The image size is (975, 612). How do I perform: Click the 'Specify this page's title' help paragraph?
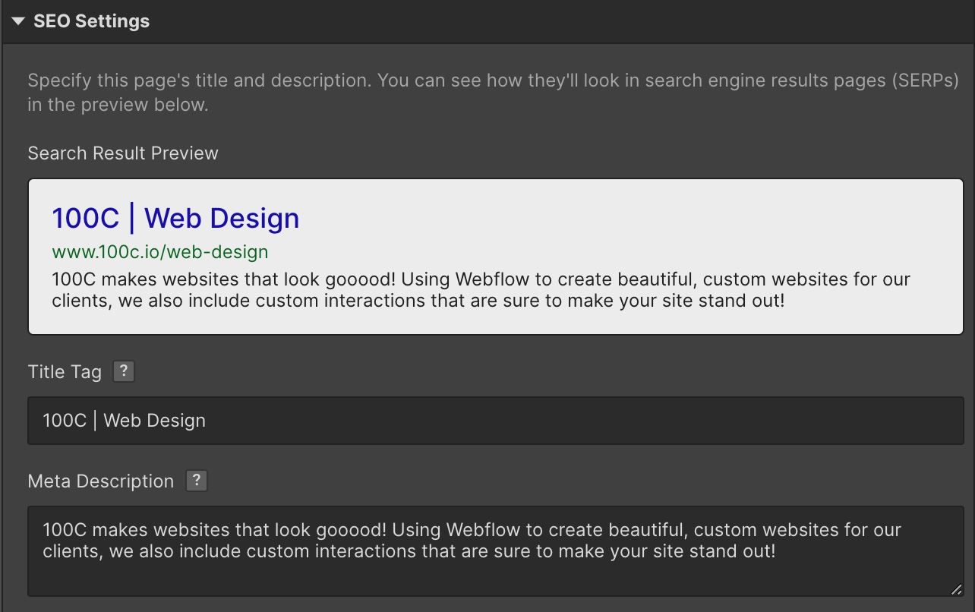(x=493, y=93)
